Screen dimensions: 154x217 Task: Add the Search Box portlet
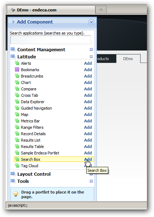[88, 159]
